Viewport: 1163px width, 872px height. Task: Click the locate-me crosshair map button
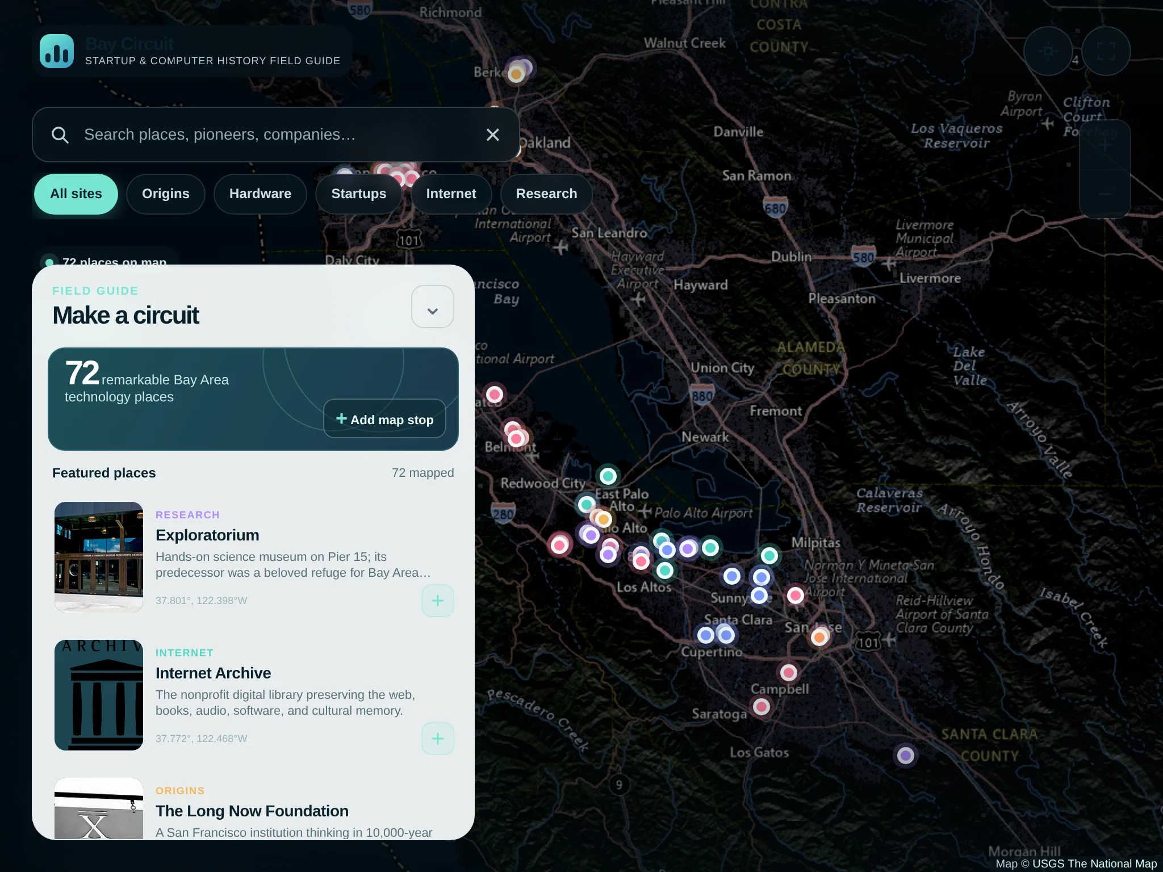[x=1048, y=51]
